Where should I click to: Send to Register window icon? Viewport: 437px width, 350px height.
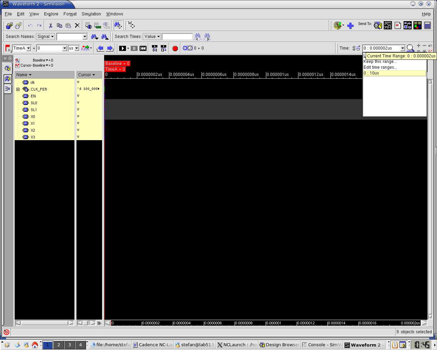point(418,25)
